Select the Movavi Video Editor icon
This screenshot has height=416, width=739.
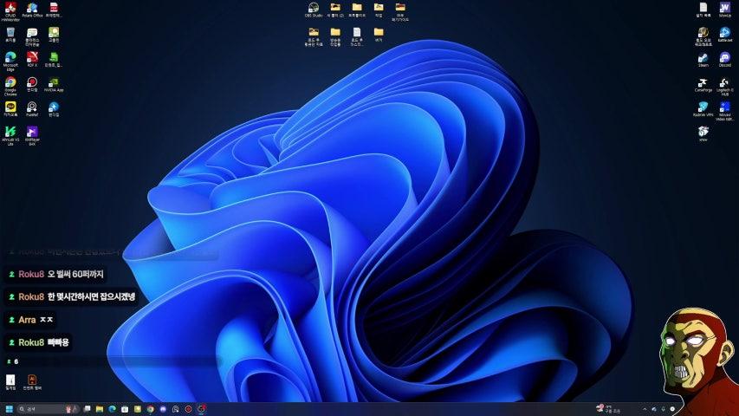(724, 107)
